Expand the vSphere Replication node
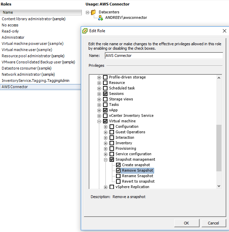The width and height of the screenshot is (229, 232). pyautogui.click(x=105, y=187)
